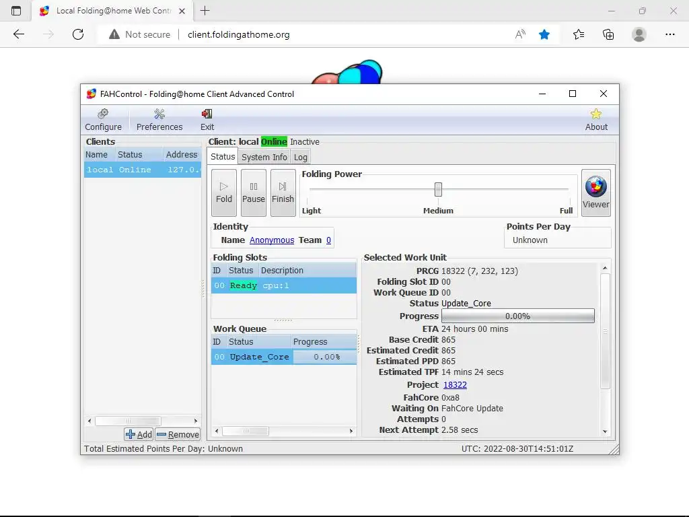Open project 18322 link

[455, 384]
